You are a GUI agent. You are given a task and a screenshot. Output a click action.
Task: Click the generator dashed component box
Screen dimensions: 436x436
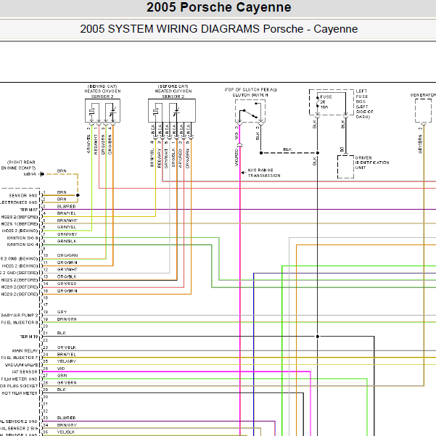coord(423,111)
